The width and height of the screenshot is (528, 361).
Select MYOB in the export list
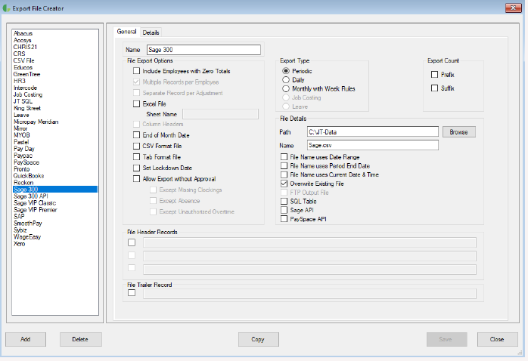pos(55,135)
